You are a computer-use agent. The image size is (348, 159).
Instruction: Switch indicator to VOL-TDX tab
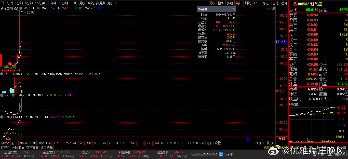click(x=115, y=143)
